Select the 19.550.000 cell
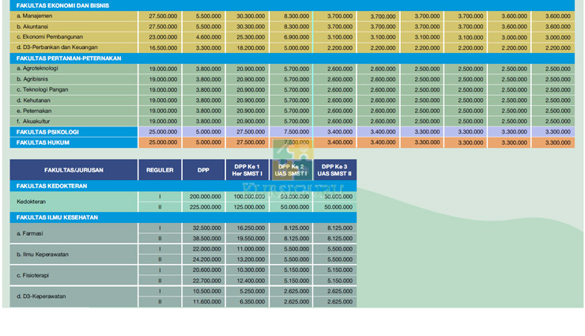This screenshot has height=336, width=585. pos(251,238)
